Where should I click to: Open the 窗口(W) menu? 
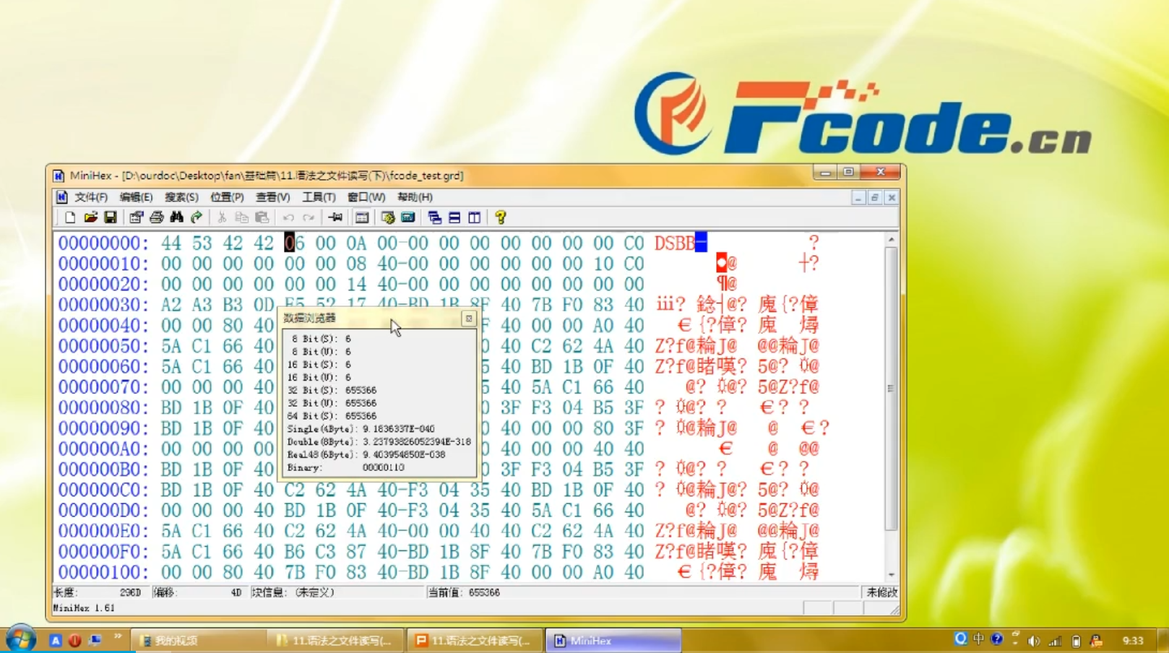pos(366,197)
